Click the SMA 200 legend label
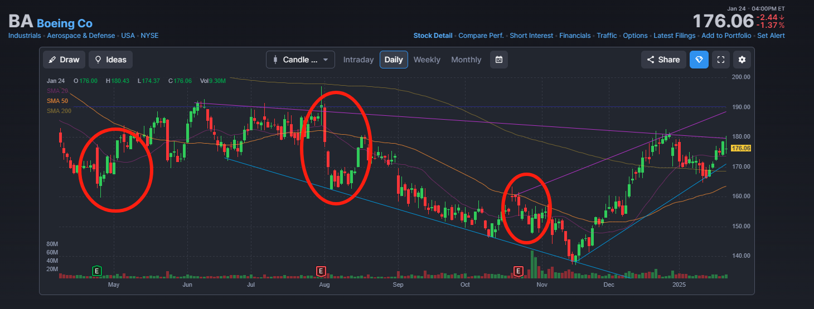 click(59, 111)
